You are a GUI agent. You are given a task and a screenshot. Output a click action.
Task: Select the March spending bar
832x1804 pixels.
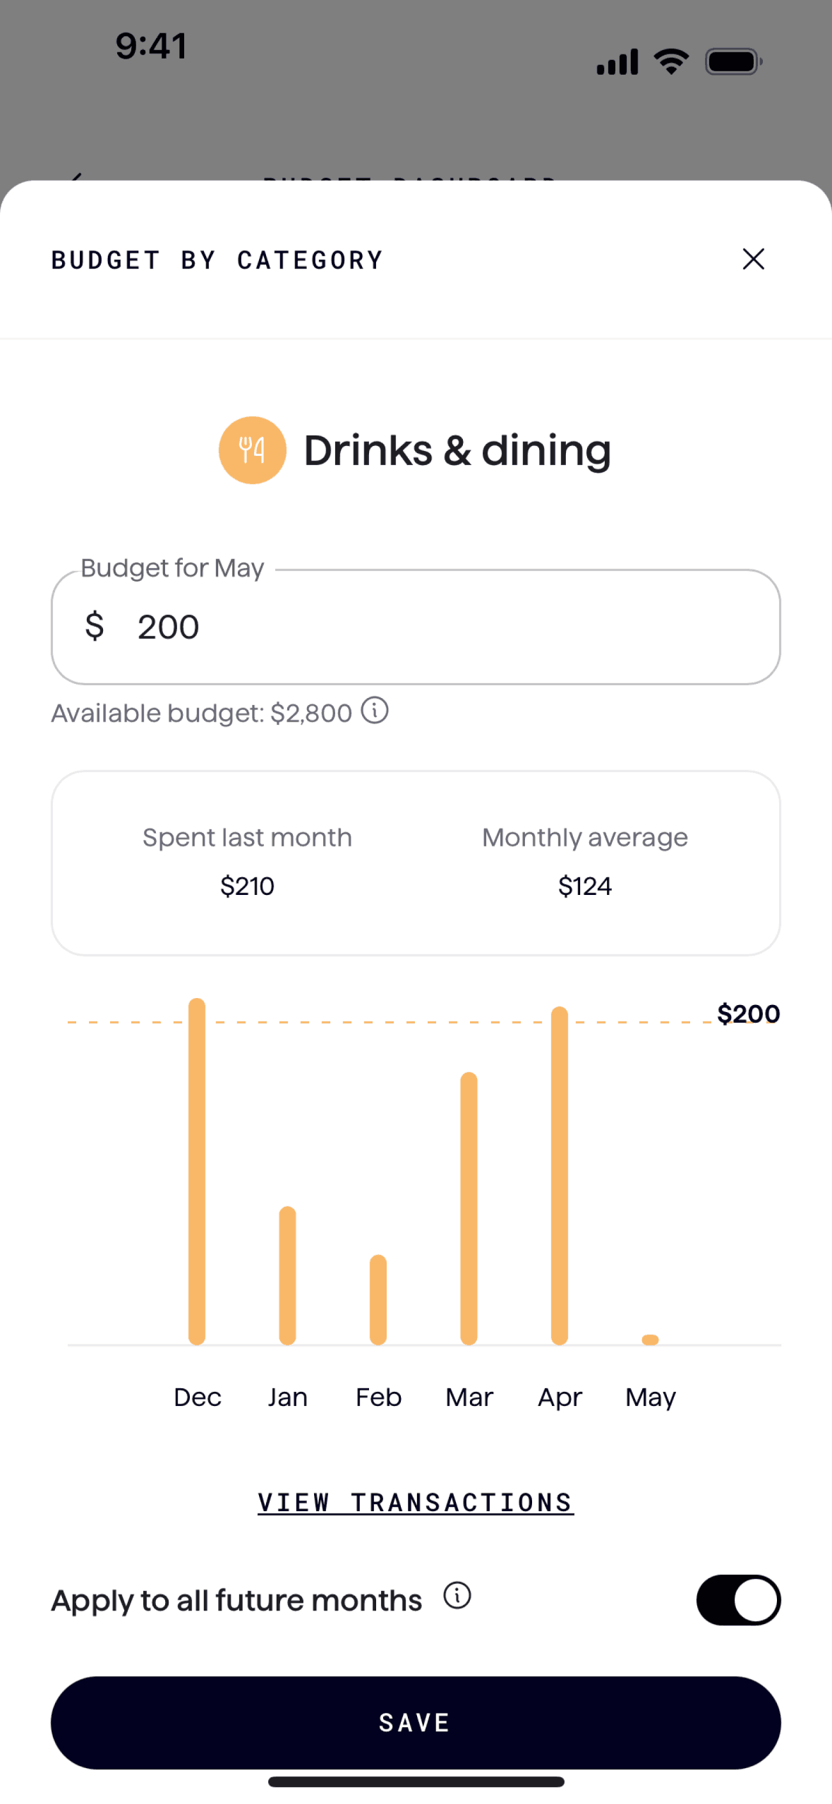coord(469,1208)
